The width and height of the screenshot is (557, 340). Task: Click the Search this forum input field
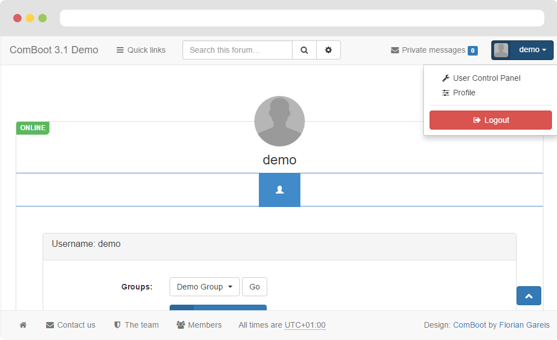[238, 50]
